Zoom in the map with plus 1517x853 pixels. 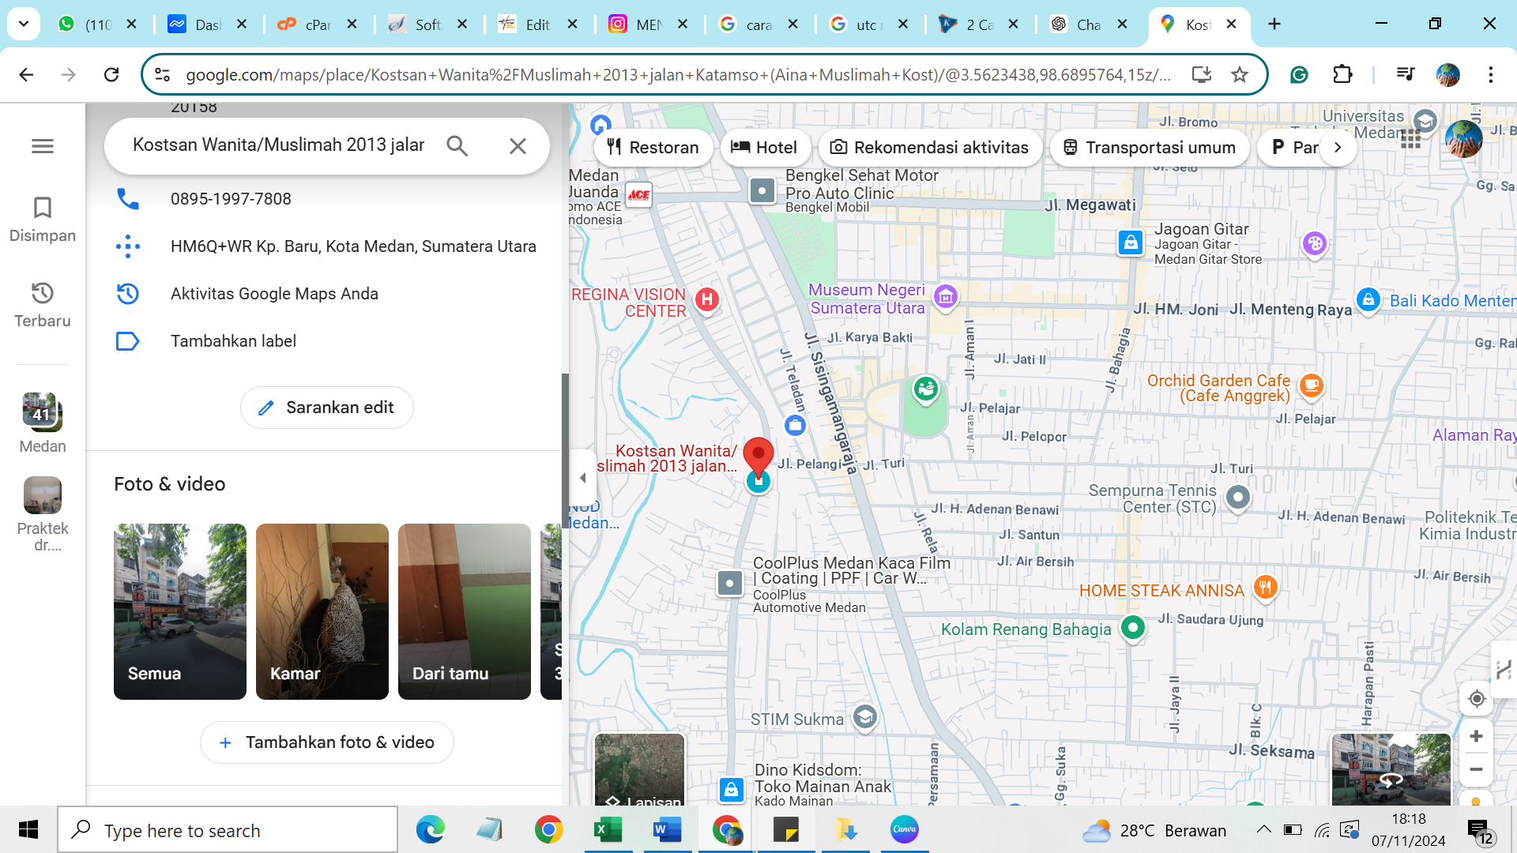(1476, 737)
